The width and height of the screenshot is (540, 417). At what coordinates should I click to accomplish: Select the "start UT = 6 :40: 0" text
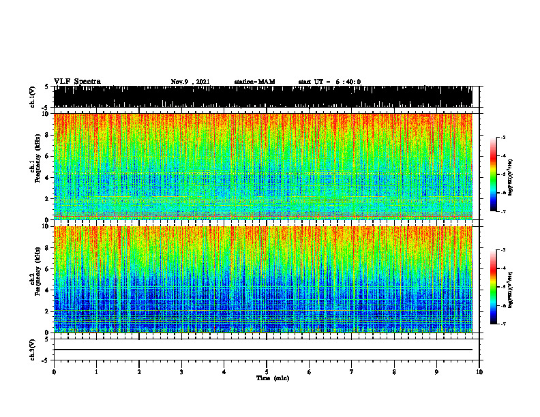pyautogui.click(x=329, y=82)
